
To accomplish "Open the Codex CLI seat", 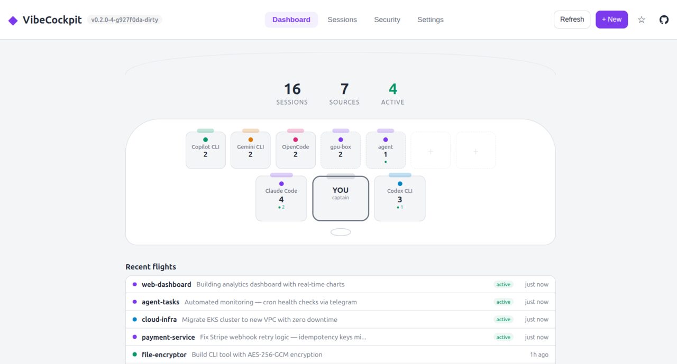I will point(399,199).
